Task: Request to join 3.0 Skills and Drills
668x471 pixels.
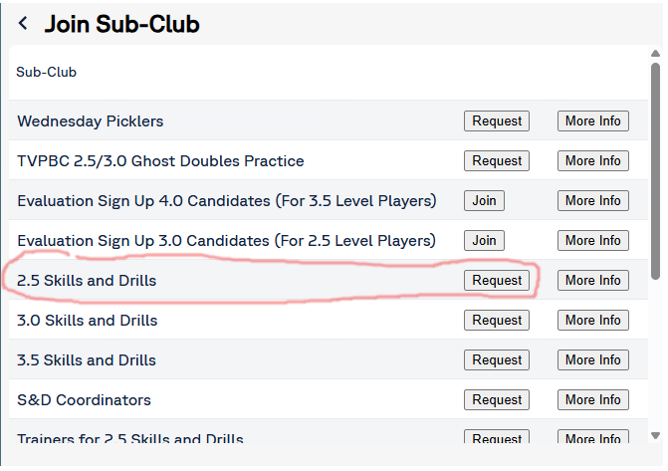Action: coord(497,321)
